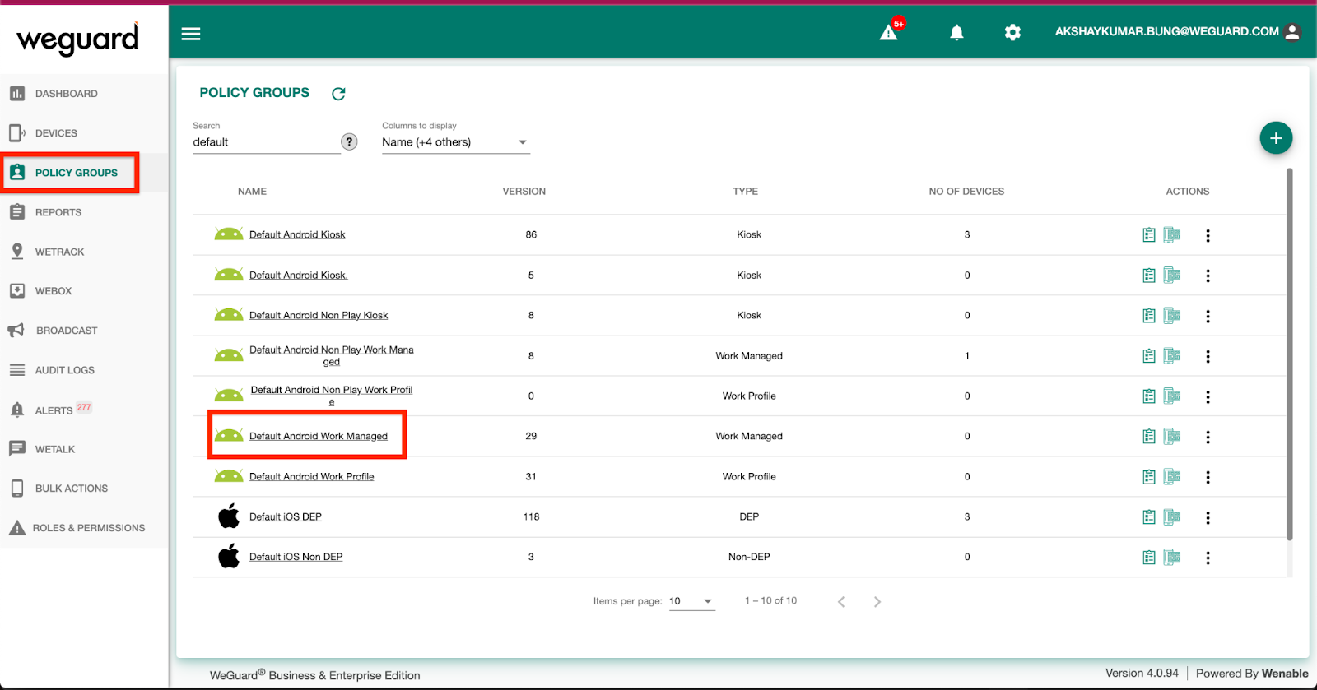Open more actions for Default Android Non Play Work Managed
This screenshot has height=690, width=1317.
coord(1208,356)
